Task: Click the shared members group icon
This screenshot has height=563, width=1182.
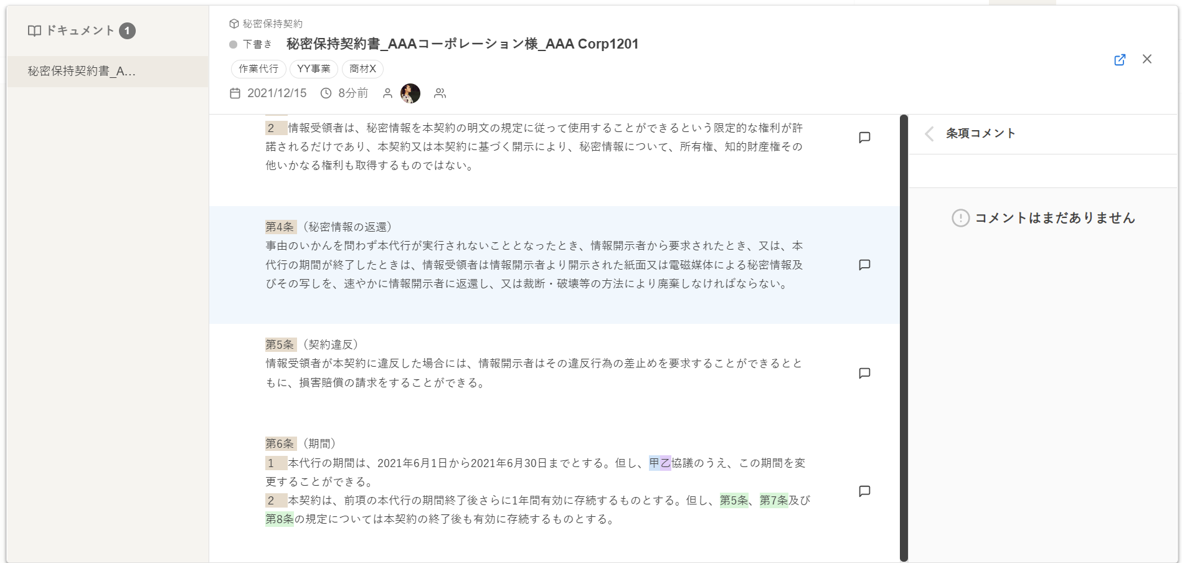Action: coord(440,93)
